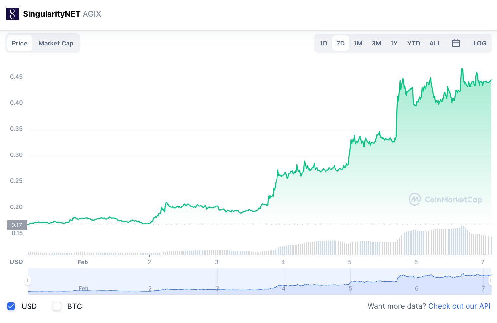Click the 0.45 y-axis label
The image size is (497, 323).
[x=16, y=77]
